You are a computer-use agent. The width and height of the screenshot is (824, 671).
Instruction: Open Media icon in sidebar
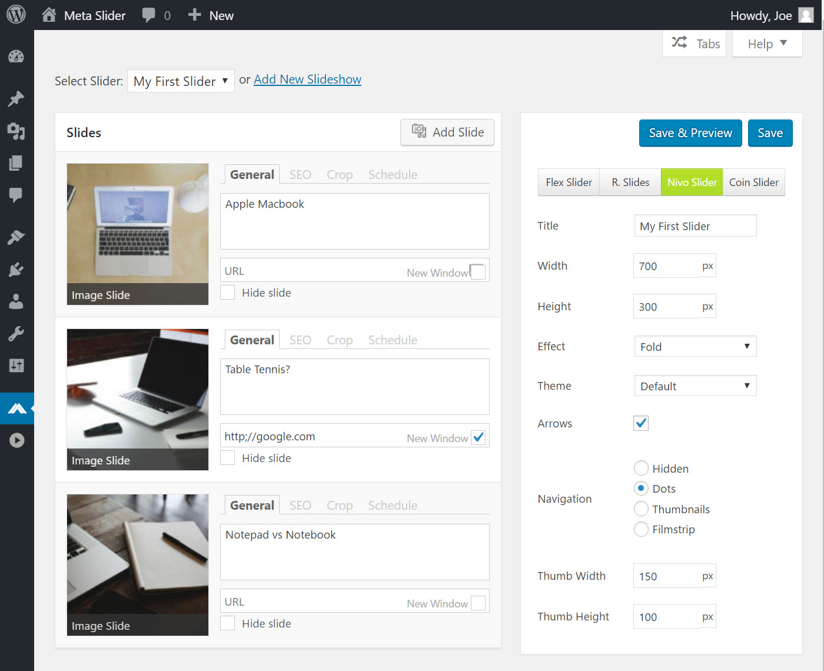coord(16,131)
